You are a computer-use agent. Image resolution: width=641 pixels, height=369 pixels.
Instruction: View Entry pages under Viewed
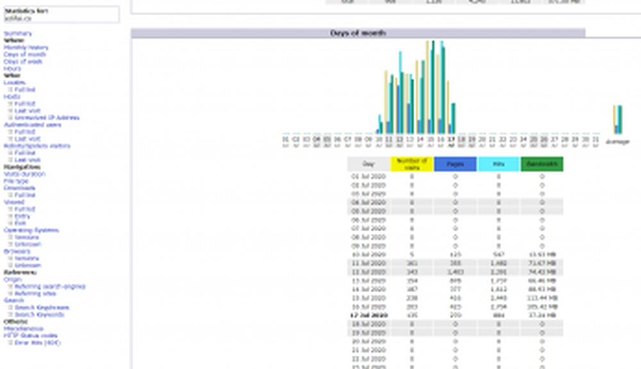[x=22, y=216]
